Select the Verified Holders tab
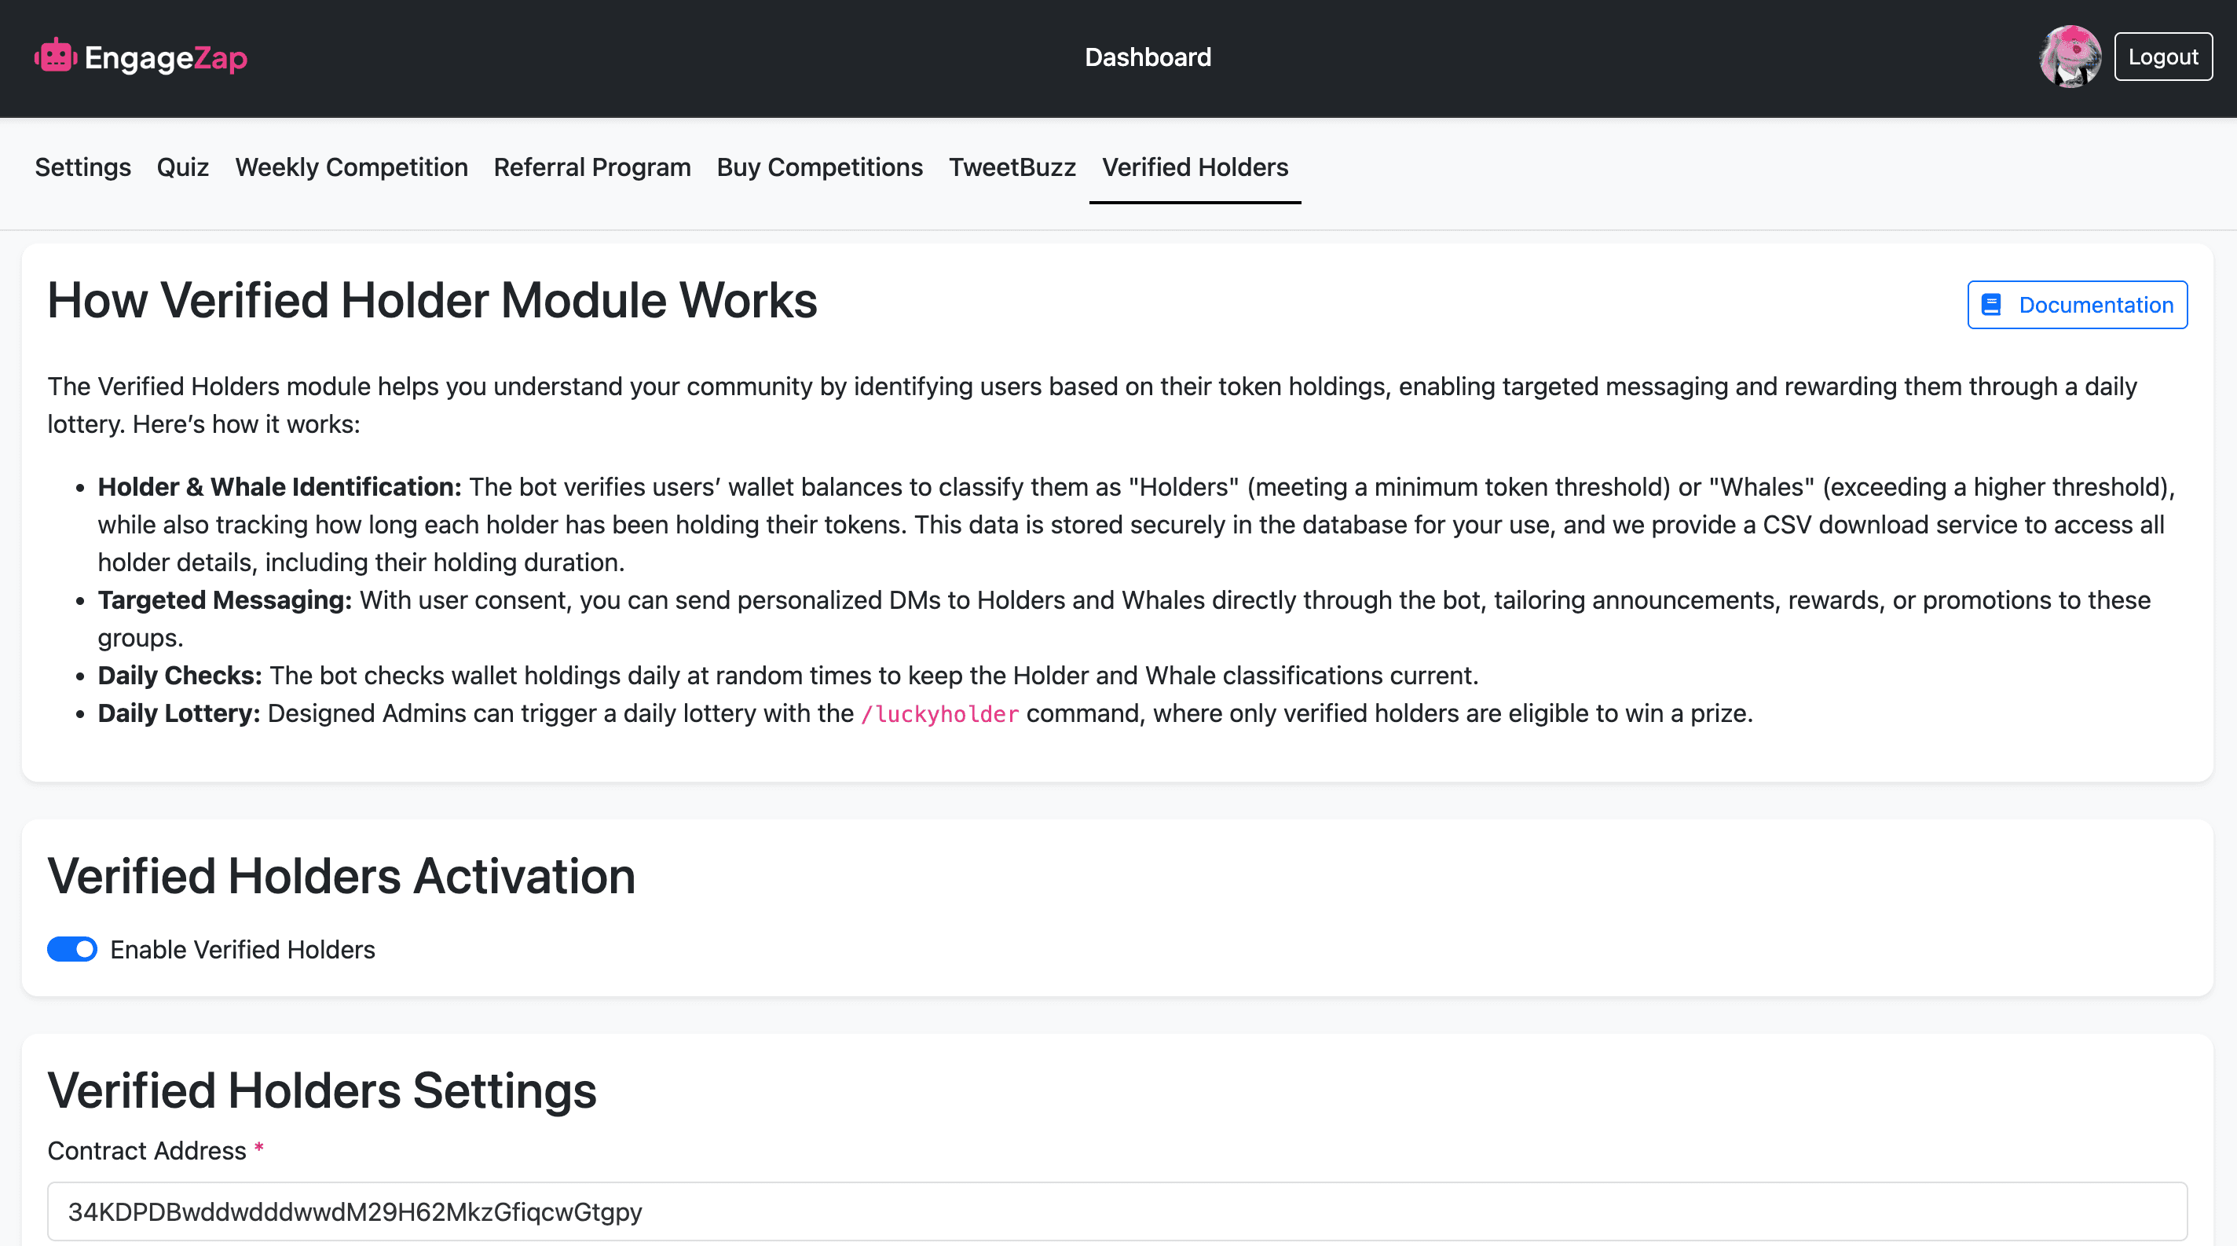The height and width of the screenshot is (1246, 2237). click(1195, 167)
